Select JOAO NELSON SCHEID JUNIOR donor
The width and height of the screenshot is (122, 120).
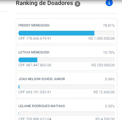42,79
